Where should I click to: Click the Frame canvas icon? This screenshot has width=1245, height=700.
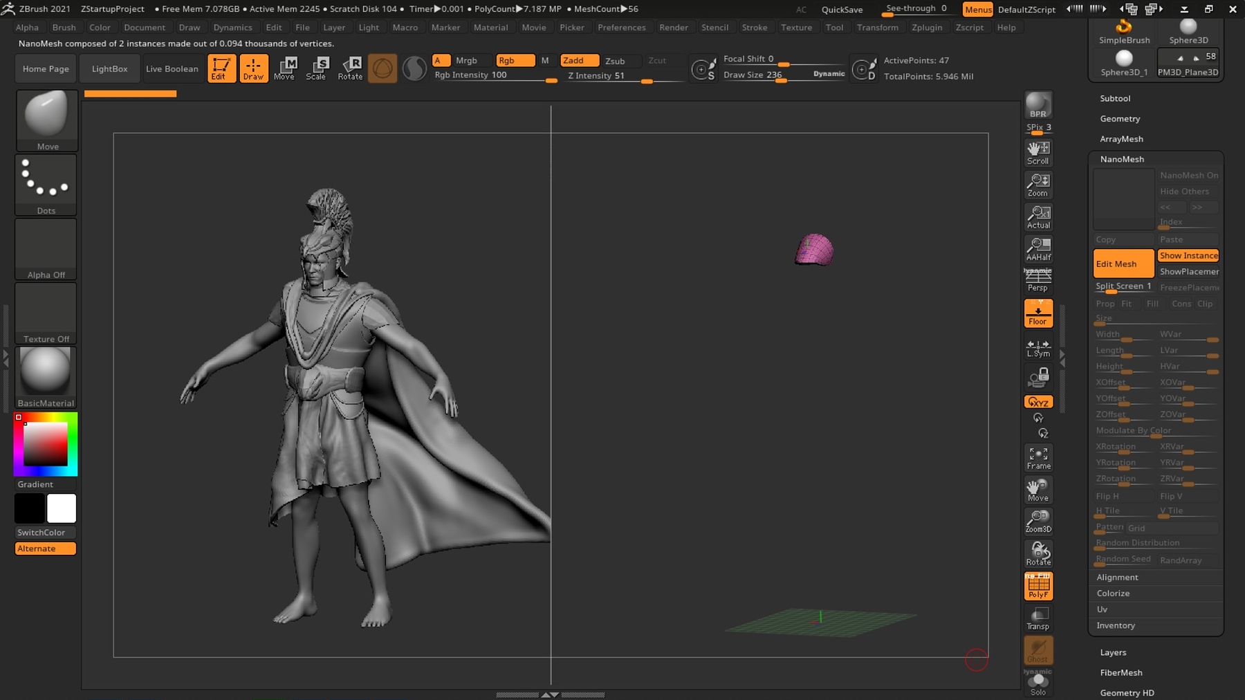click(1037, 457)
